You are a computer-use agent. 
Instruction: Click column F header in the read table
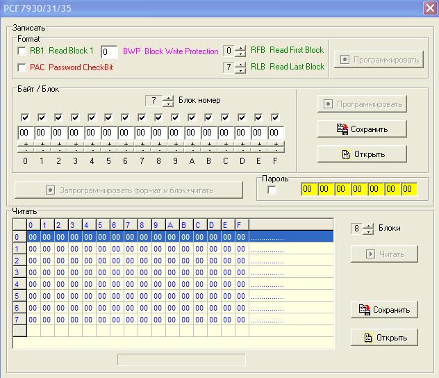pyautogui.click(x=242, y=225)
